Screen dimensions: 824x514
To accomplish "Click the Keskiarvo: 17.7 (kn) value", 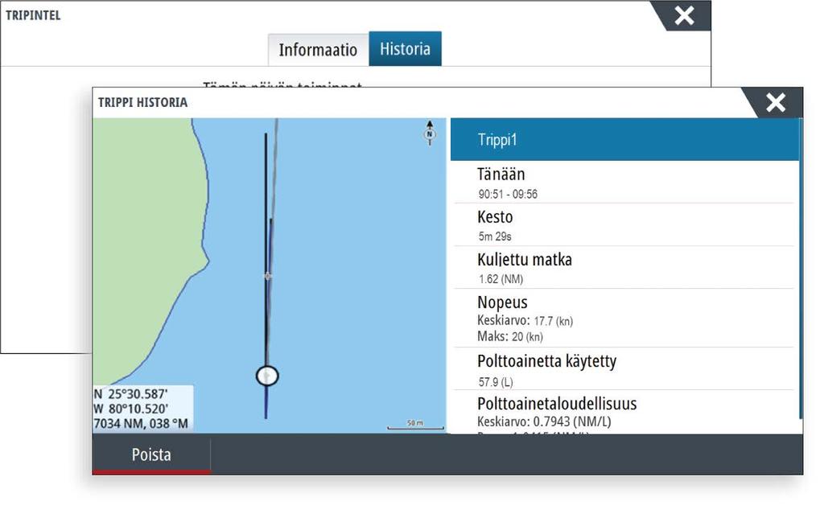I will click(x=525, y=321).
